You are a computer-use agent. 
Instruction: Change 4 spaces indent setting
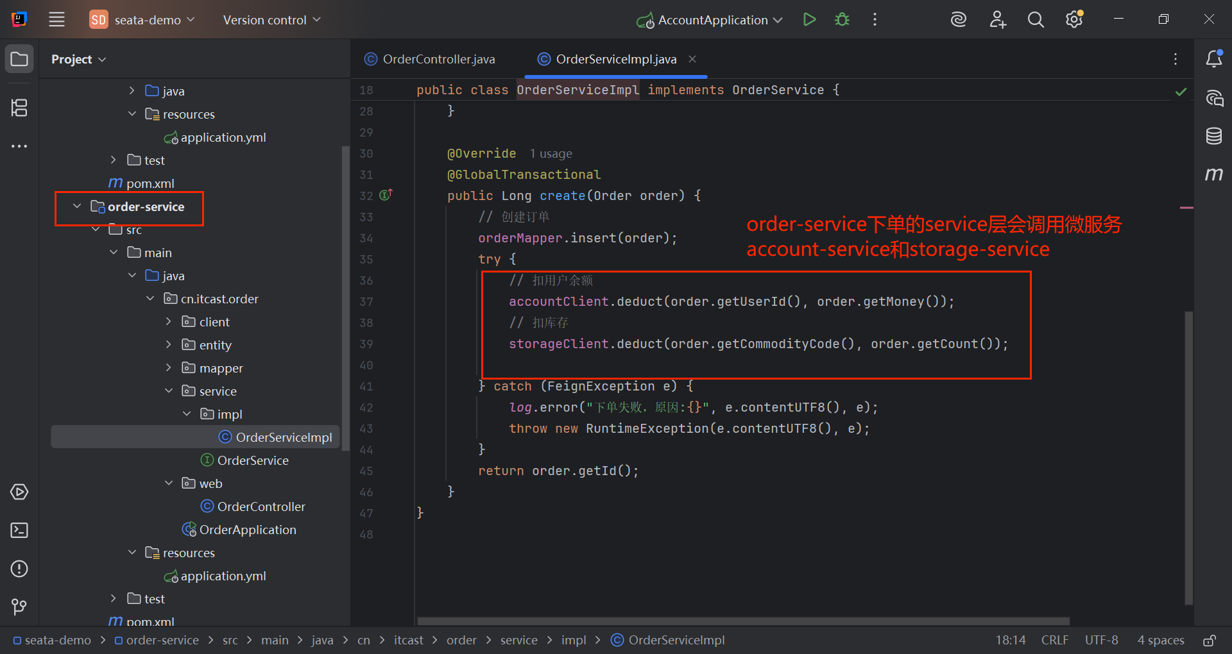click(x=1161, y=640)
